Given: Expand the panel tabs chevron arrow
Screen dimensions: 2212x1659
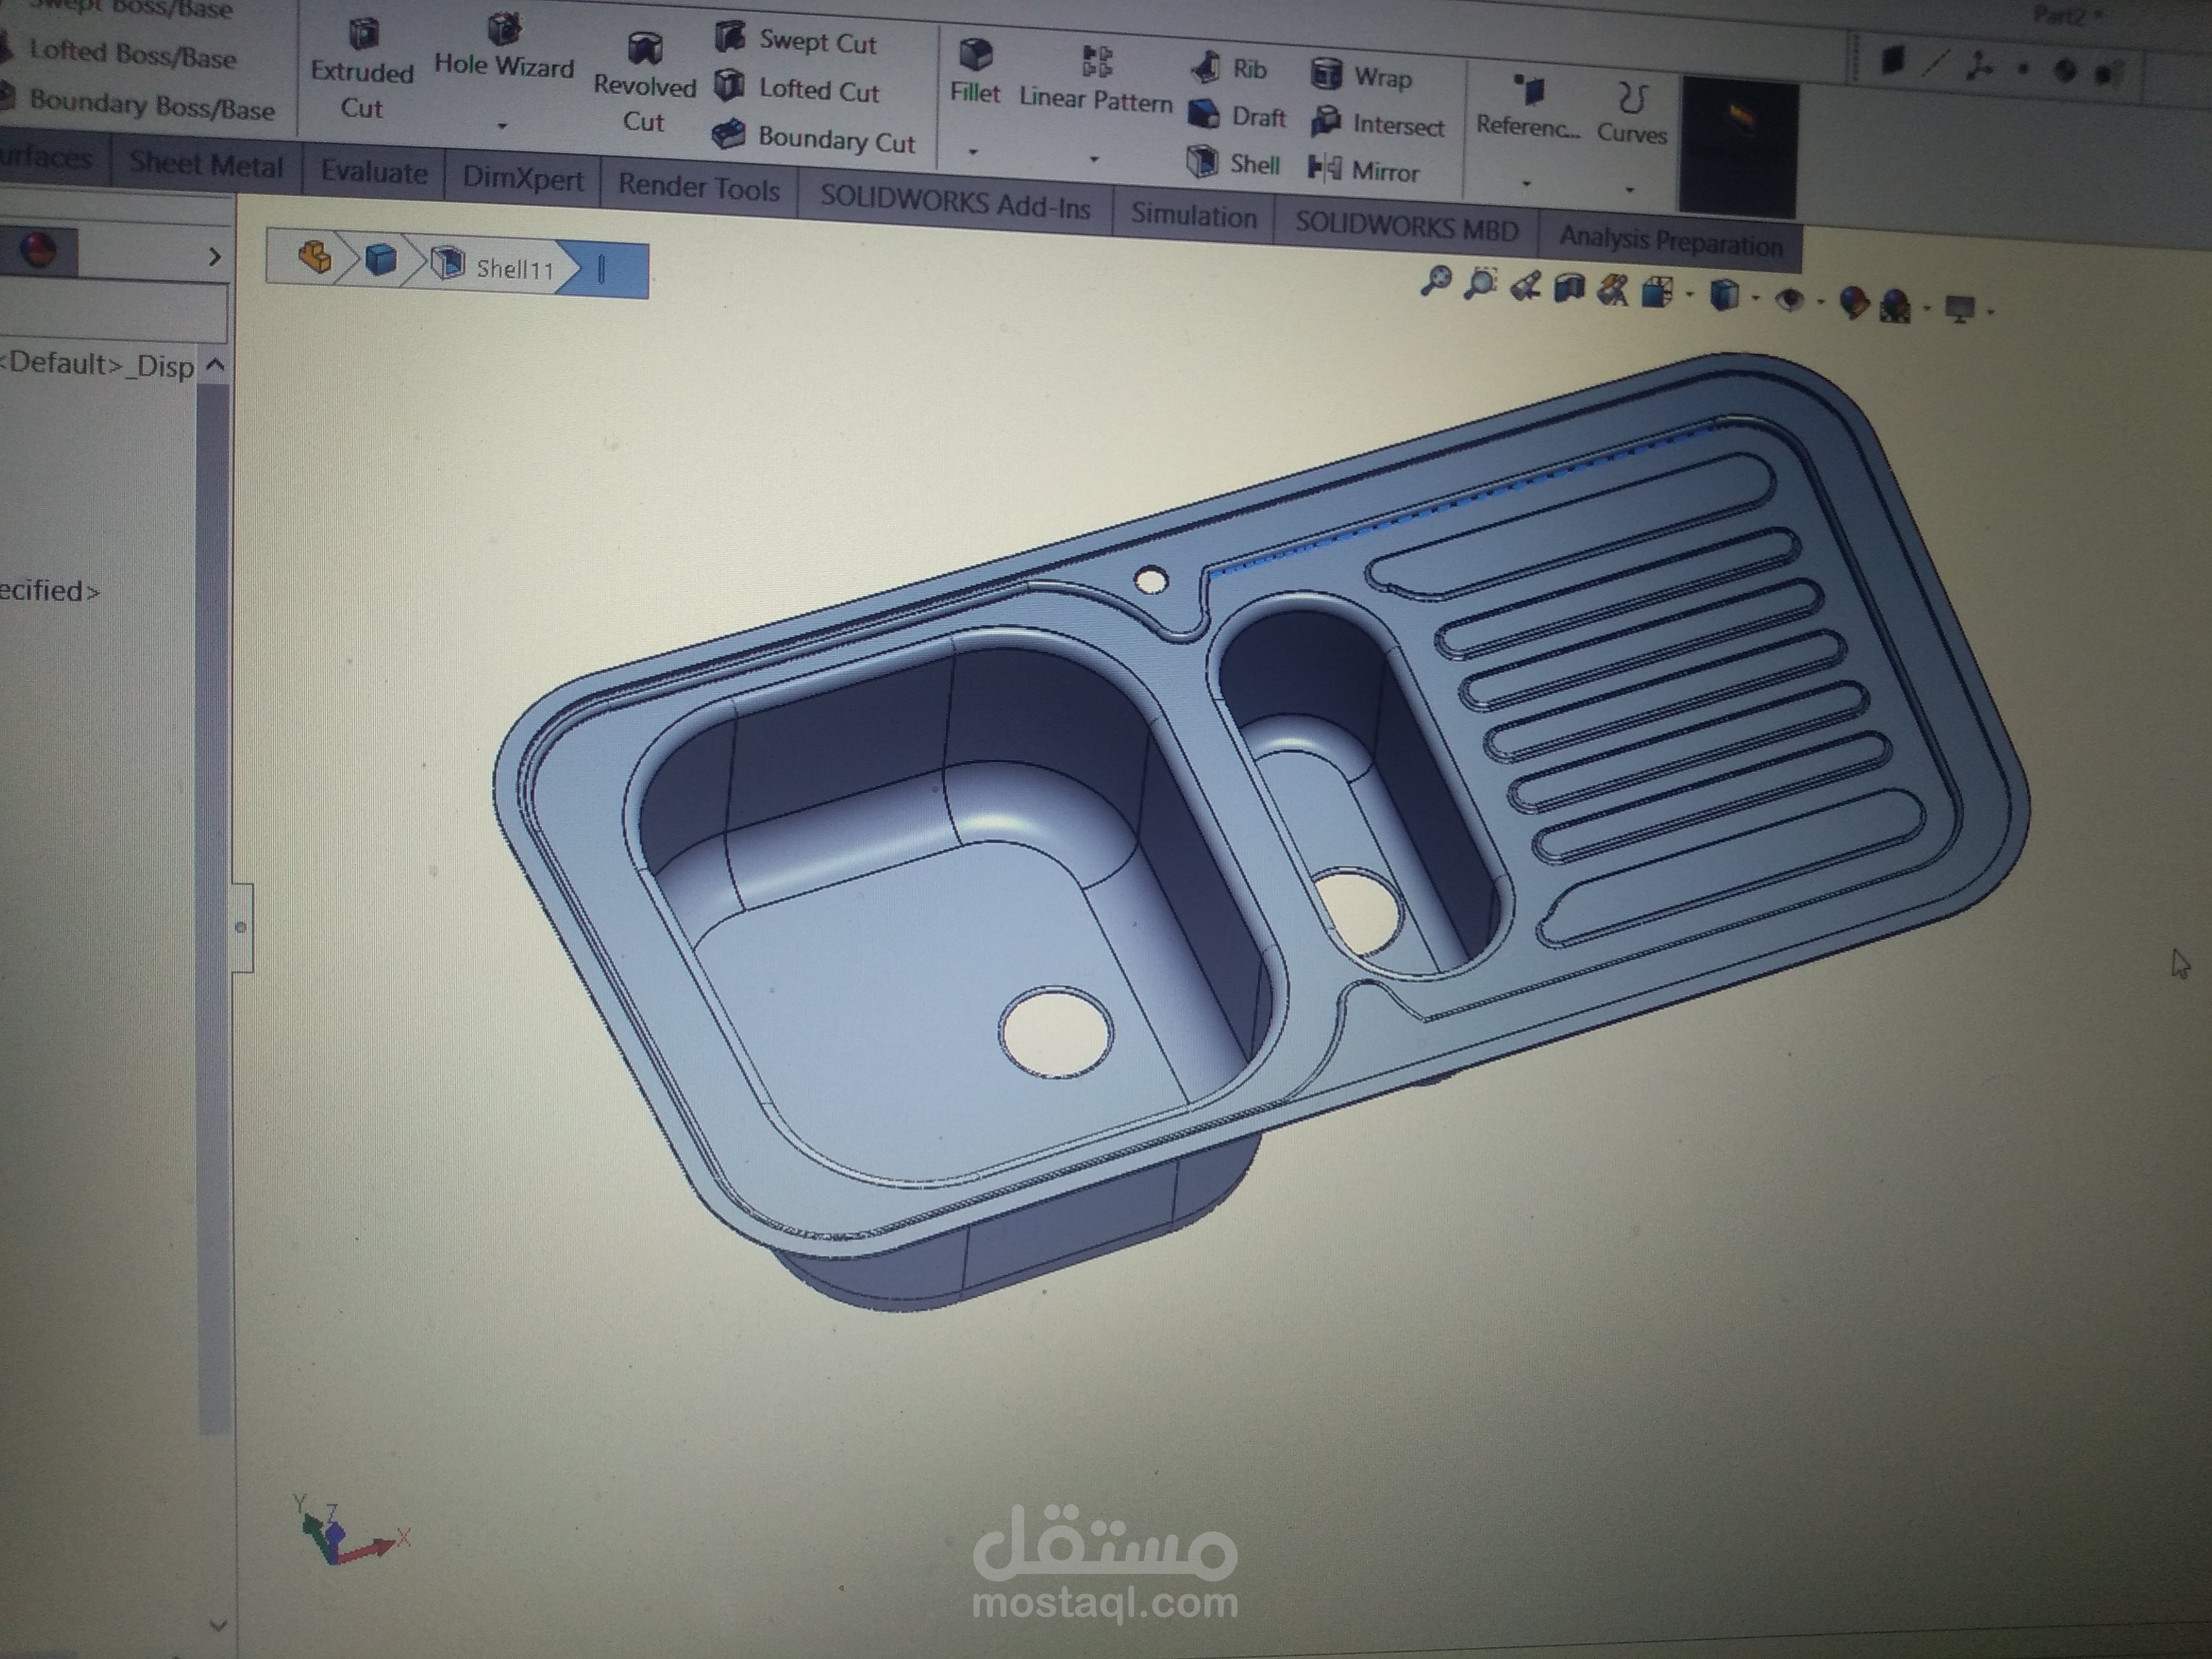Looking at the screenshot, I should coord(214,257).
